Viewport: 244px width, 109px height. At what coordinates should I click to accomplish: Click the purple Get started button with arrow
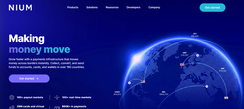click(29, 79)
